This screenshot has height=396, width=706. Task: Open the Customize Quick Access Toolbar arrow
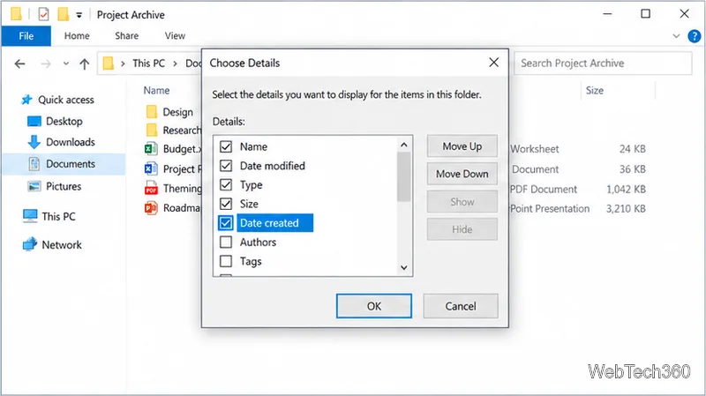(x=79, y=15)
